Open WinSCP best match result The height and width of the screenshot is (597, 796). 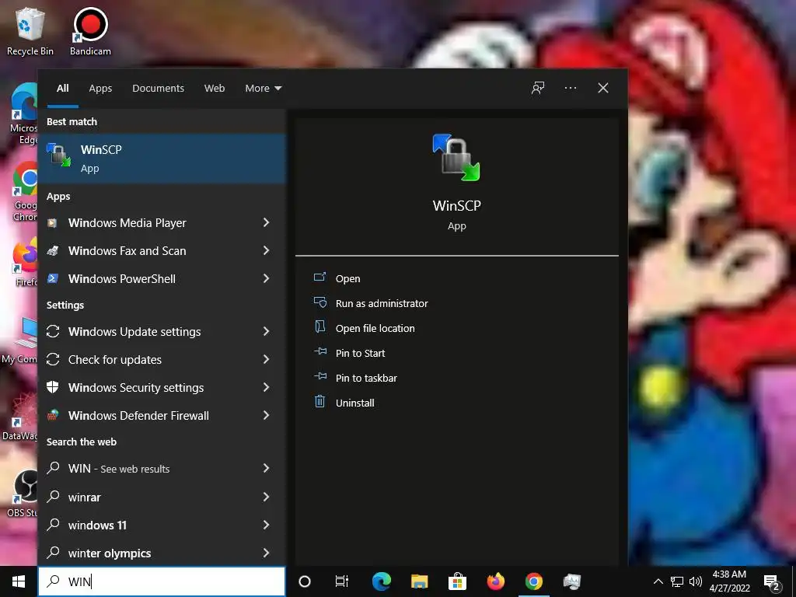coord(162,159)
